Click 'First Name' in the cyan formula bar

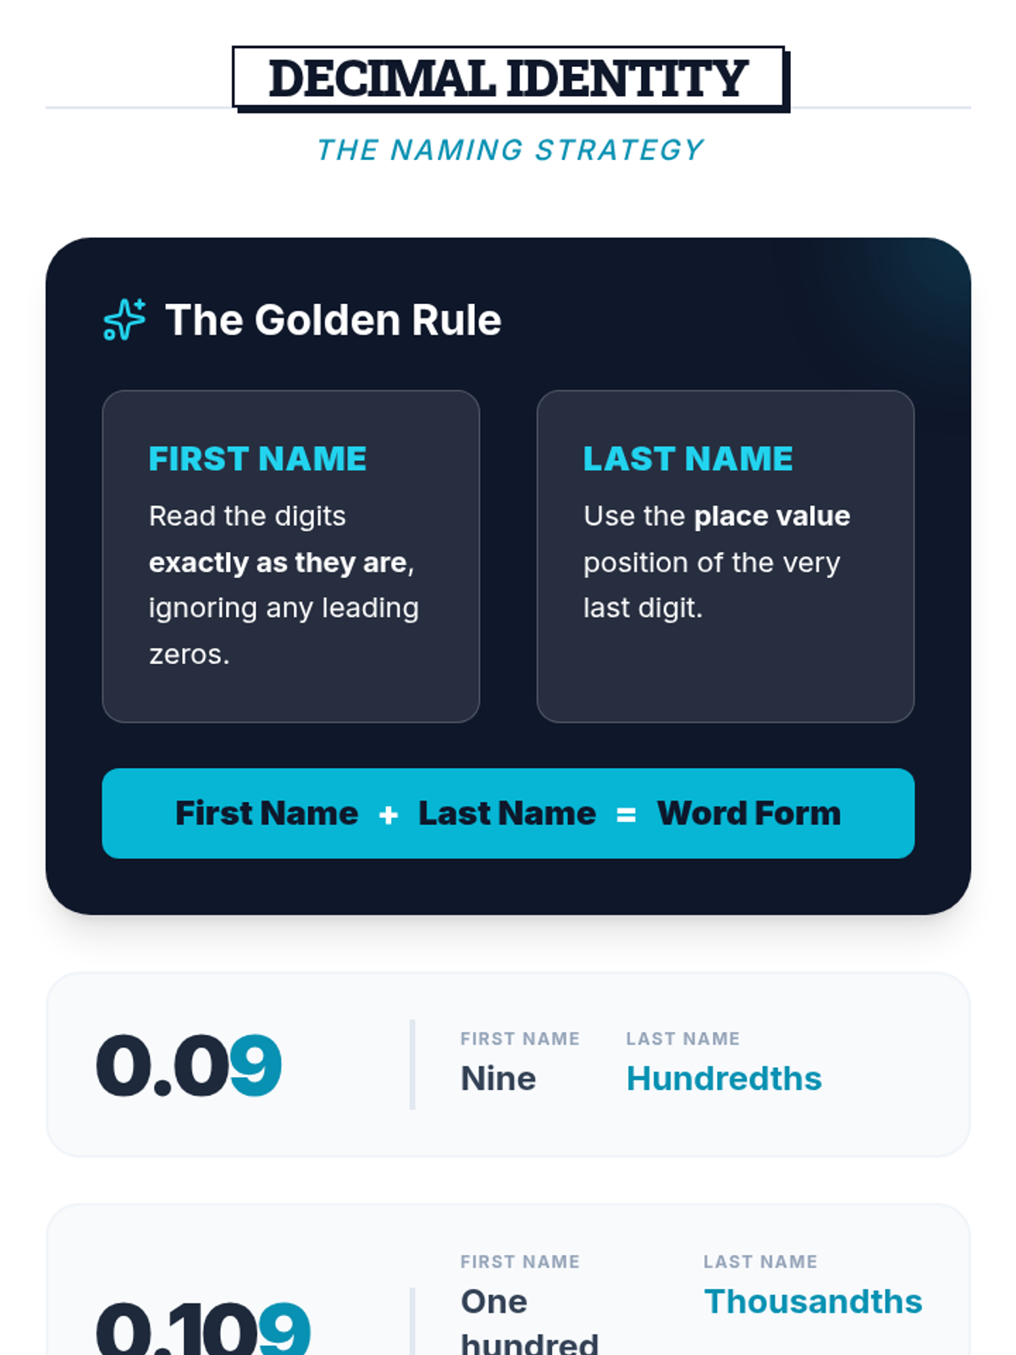[x=267, y=813]
